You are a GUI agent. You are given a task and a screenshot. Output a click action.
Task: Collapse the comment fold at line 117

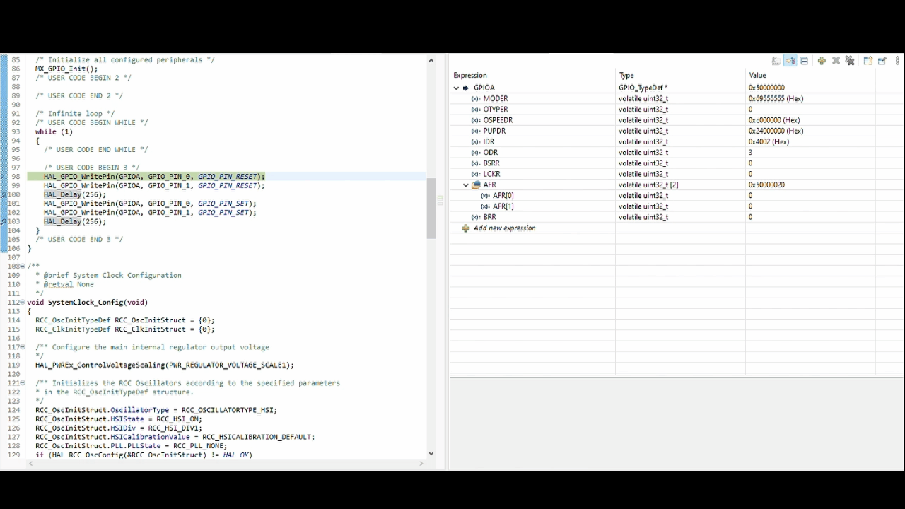coord(23,347)
